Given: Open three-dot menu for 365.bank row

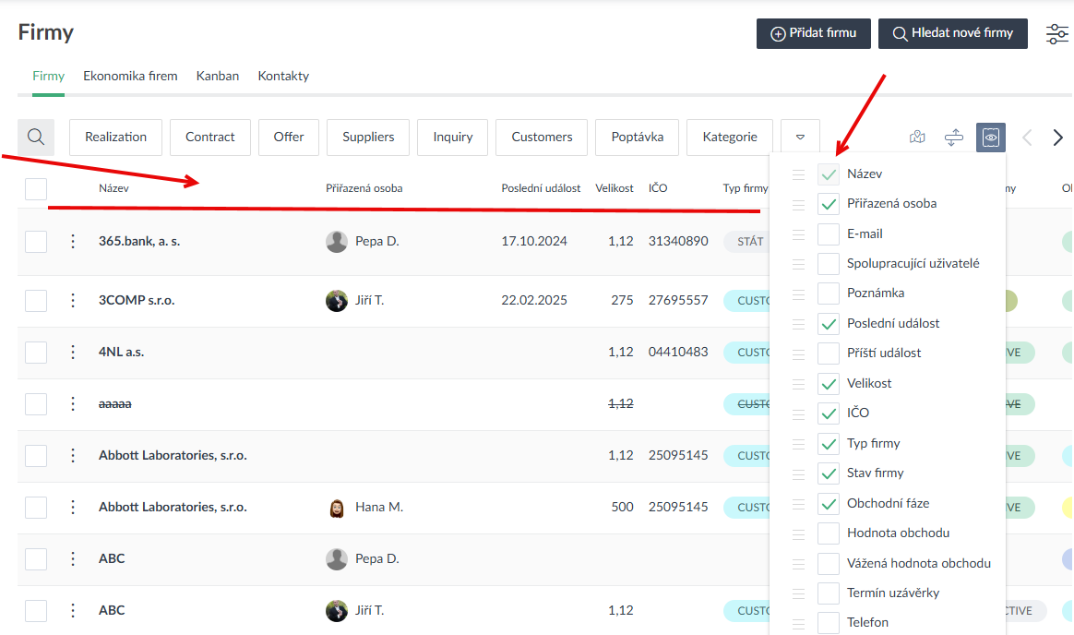Looking at the screenshot, I should 73,242.
